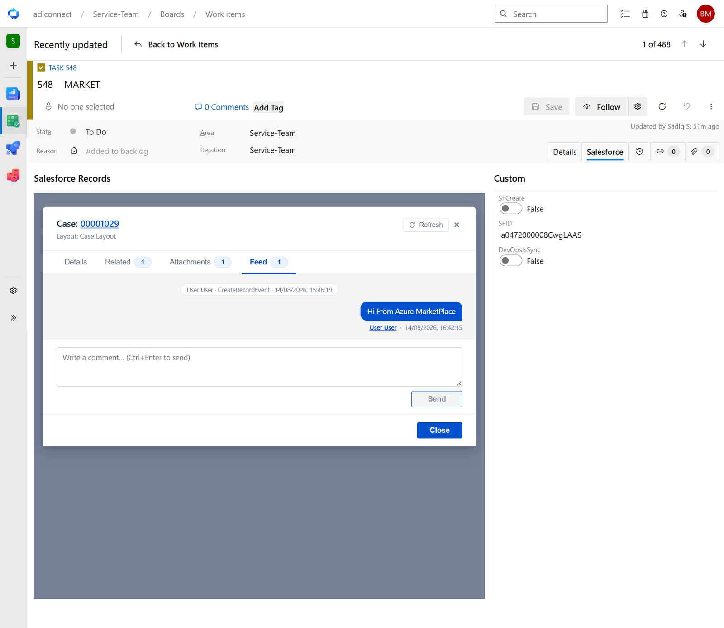The height and width of the screenshot is (628, 724).
Task: Go to previous work item up arrow
Action: pos(685,44)
